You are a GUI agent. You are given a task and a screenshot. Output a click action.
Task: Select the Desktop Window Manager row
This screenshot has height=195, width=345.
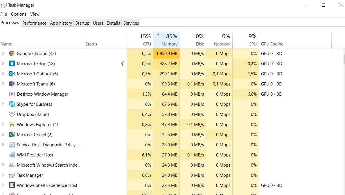coord(42,94)
